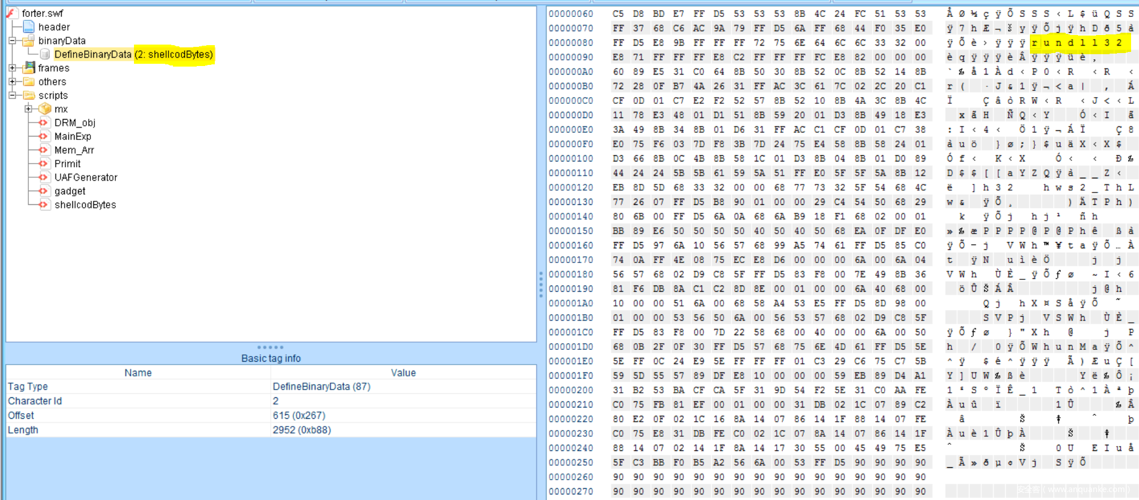Expand the mx package node

tap(29, 109)
